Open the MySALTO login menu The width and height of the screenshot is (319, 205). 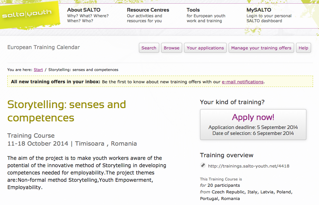(x=269, y=15)
